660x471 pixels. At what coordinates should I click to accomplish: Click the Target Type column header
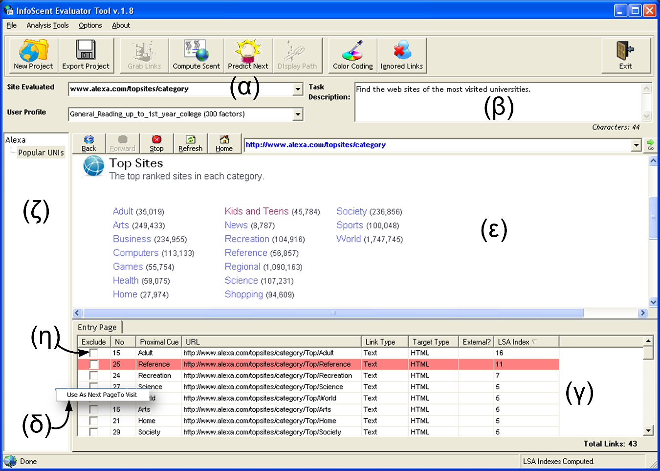coord(434,342)
